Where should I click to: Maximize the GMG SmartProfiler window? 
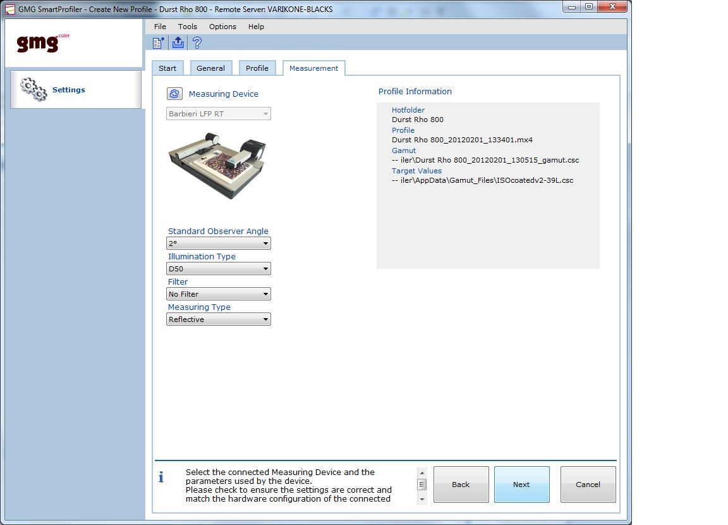(589, 6)
